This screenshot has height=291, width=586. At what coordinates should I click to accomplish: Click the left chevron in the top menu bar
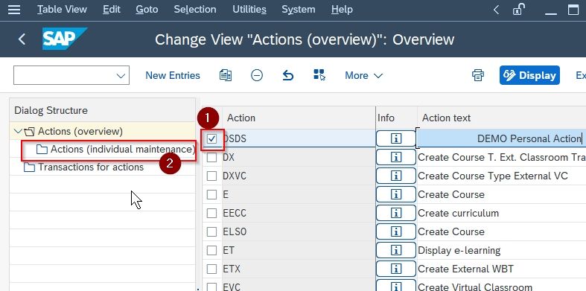(x=497, y=10)
